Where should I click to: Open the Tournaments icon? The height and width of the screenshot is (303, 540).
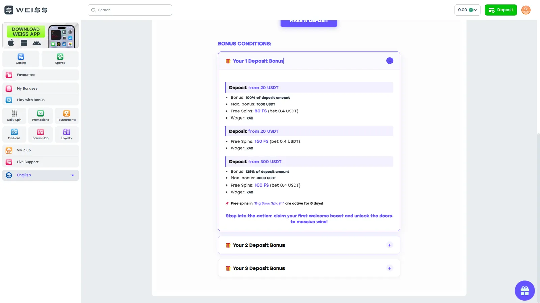coord(67,113)
